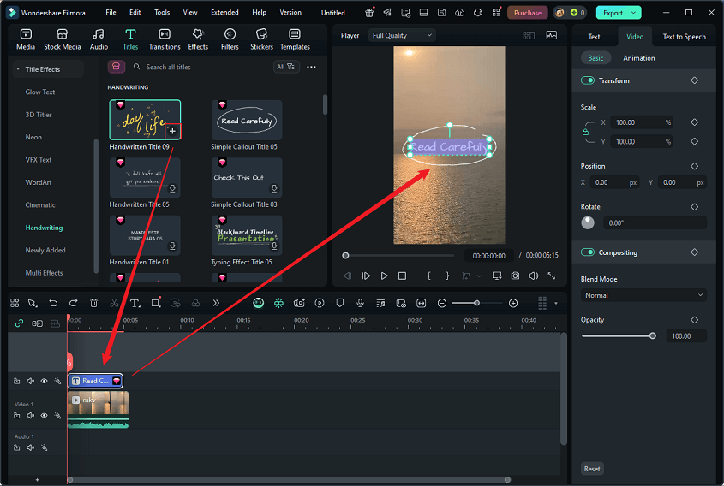Screen dimensions: 724x486
Task: Select the Neon category
Action: pos(33,137)
